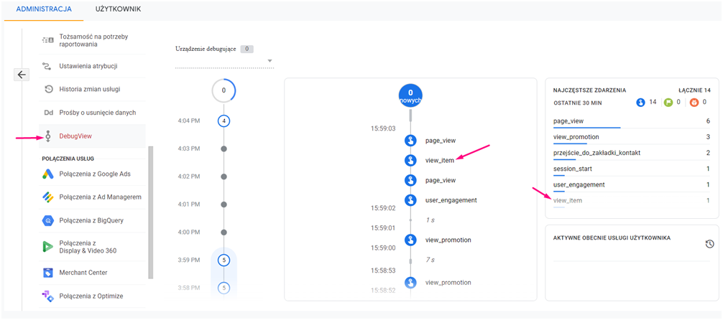Viewport: 723px width, 320px height.
Task: Click the Google Ads logo icon
Action: point(48,174)
